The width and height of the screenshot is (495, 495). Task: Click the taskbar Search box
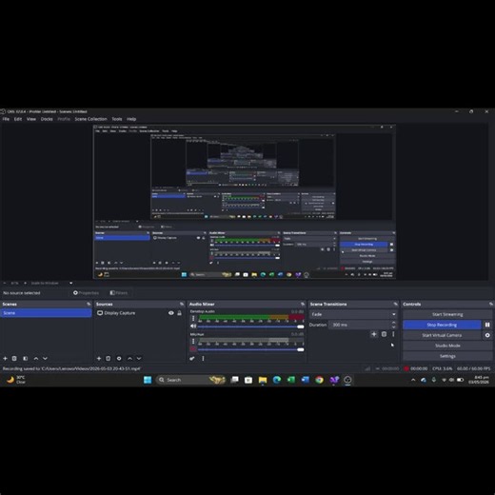coord(191,380)
